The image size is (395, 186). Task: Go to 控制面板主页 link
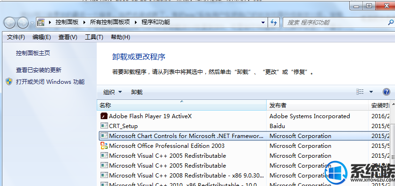coord(33,53)
